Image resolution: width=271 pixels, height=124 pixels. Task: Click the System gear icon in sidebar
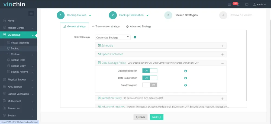(5, 116)
